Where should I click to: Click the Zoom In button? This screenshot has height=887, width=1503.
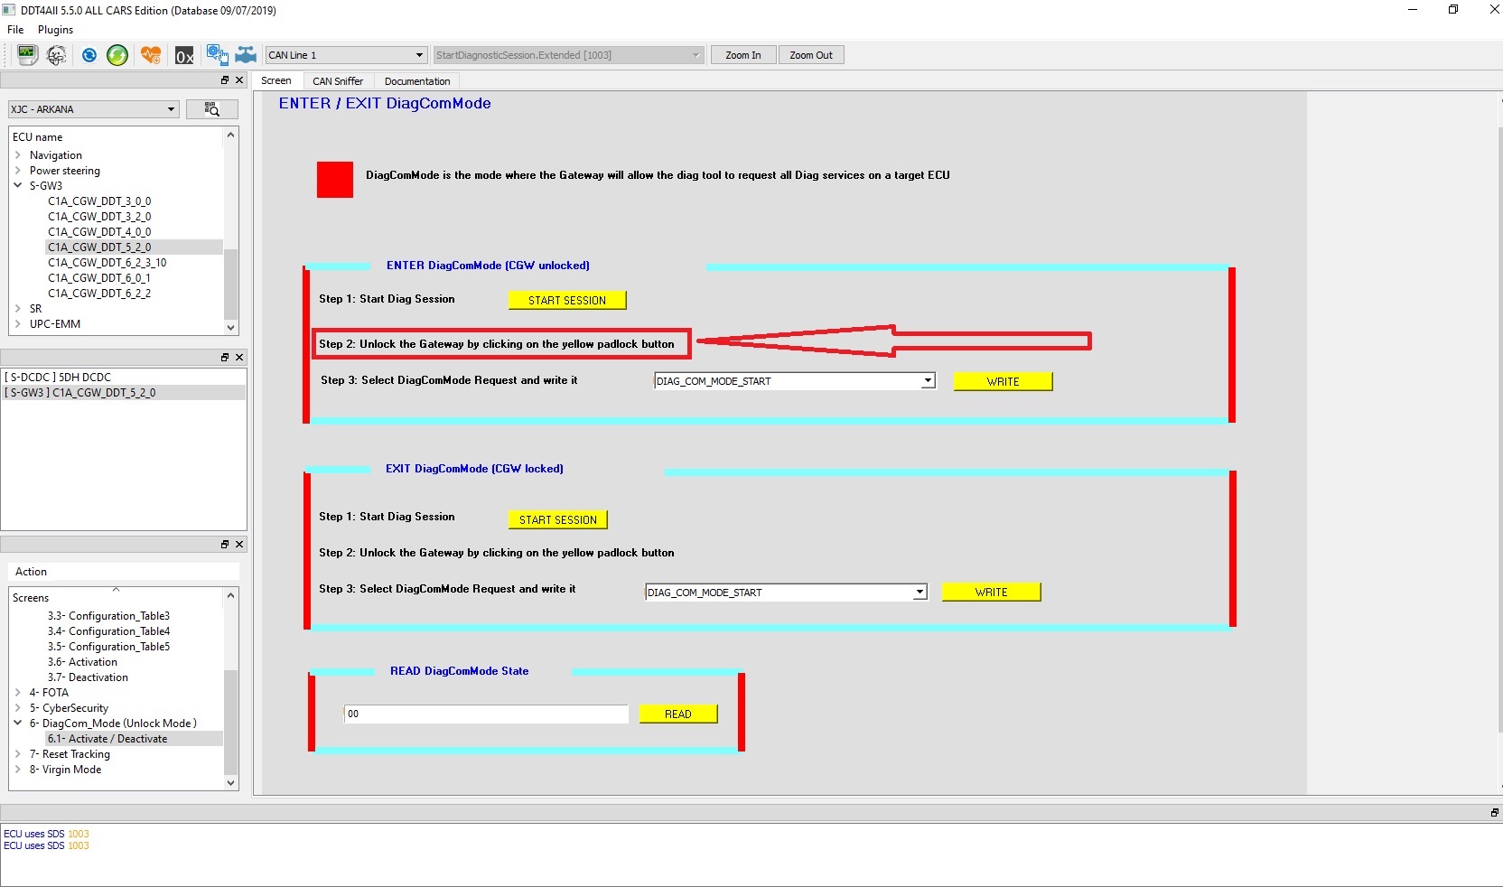point(743,55)
